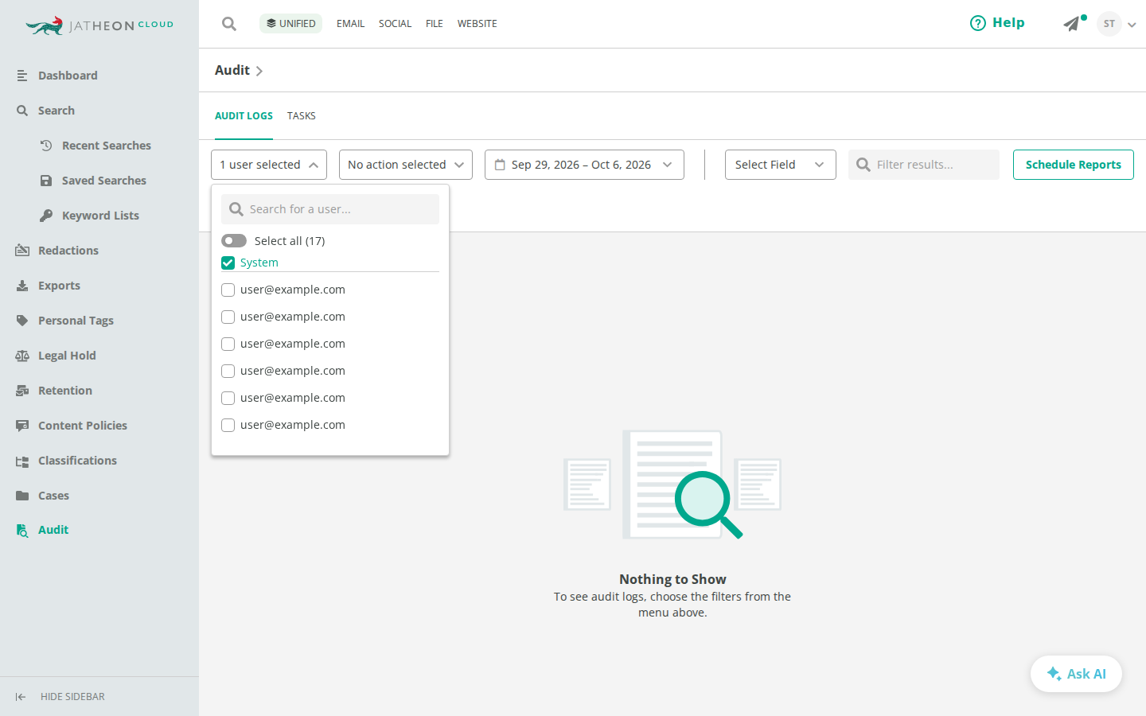1146x716 pixels.
Task: Select the UNIFIED source tab
Action: (291, 23)
